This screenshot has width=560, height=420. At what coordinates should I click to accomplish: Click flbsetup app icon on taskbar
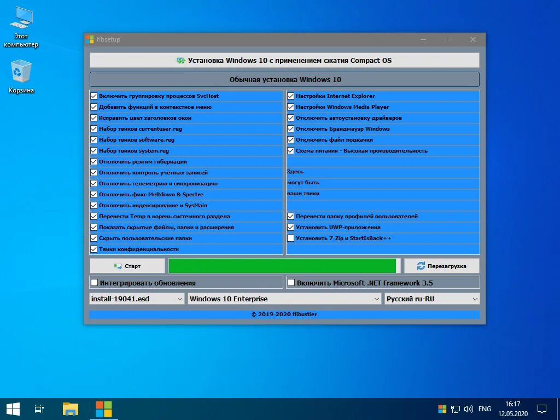tap(103, 409)
